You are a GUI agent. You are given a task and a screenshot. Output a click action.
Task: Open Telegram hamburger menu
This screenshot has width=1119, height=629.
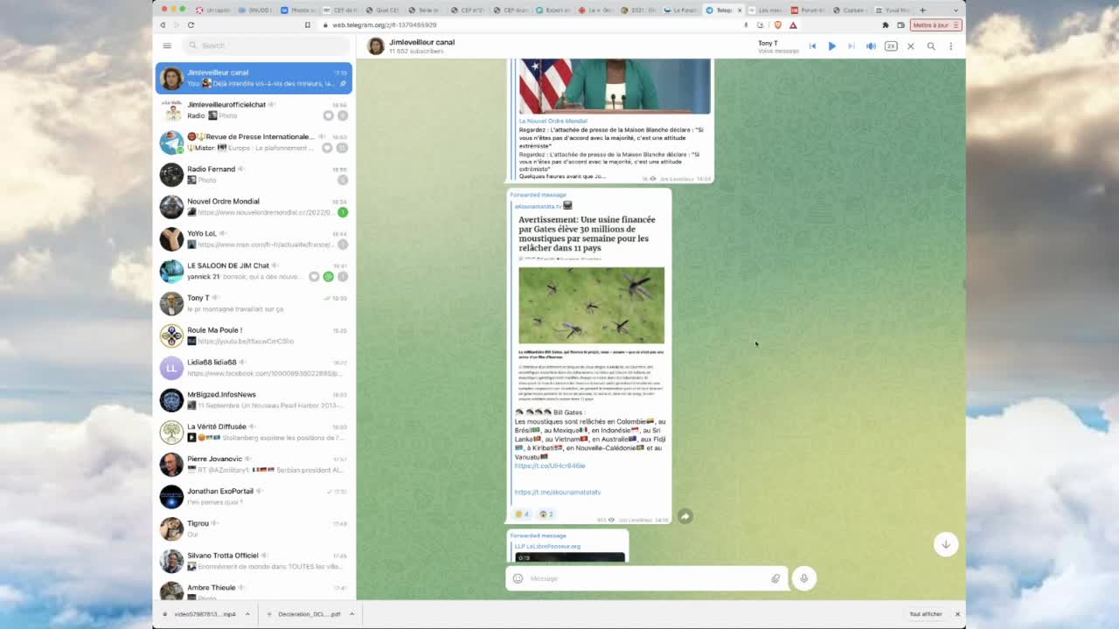(167, 45)
